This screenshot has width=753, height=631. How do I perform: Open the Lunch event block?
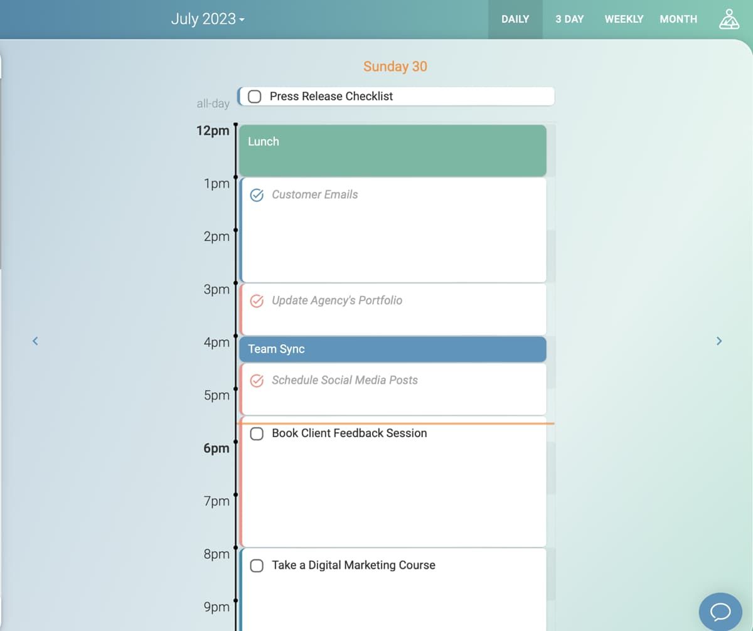[392, 151]
